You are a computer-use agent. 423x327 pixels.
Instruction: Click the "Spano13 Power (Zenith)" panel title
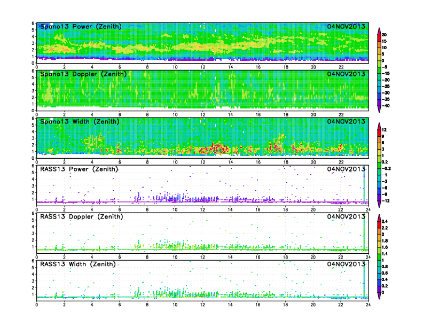(x=81, y=27)
